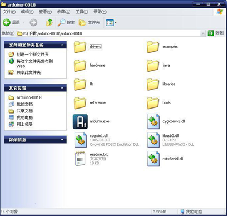Image resolution: width=228 pixels, height=216 pixels.
Task: Open arduino-0018 under other places
Action: point(29,97)
